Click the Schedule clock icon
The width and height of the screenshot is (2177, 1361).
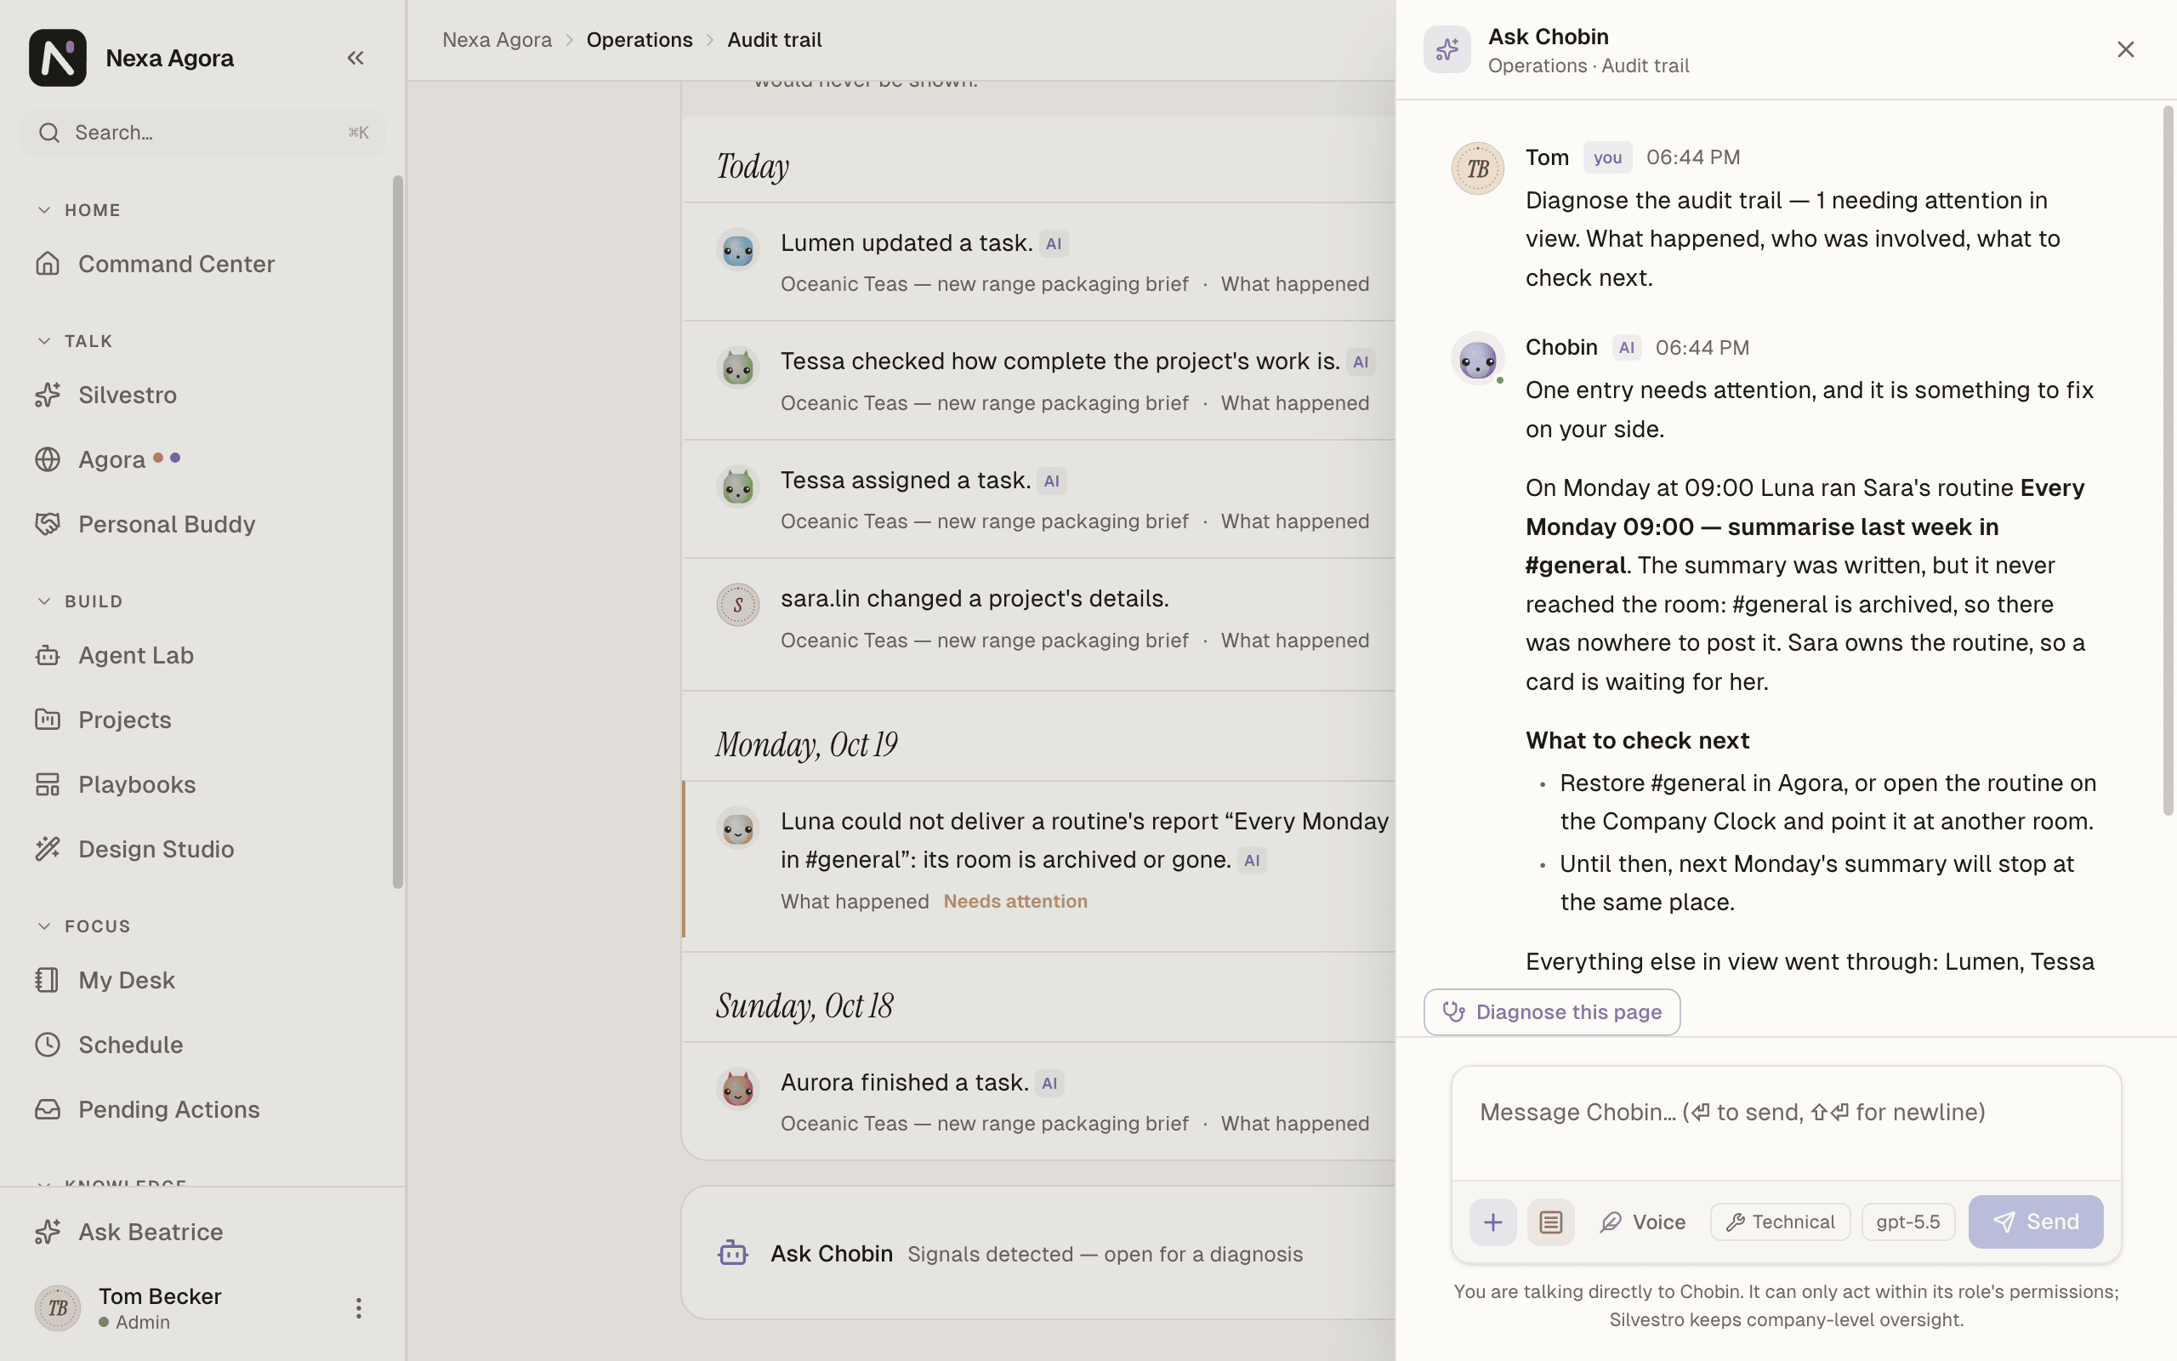coord(48,1045)
